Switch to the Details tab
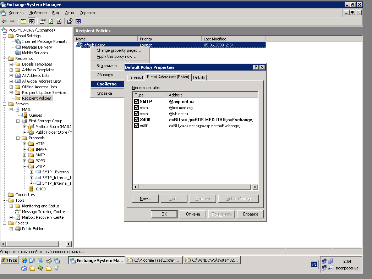The width and height of the screenshot is (372, 279). pyautogui.click(x=199, y=78)
